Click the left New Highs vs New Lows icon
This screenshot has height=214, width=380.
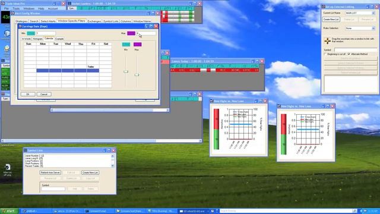tap(212, 101)
